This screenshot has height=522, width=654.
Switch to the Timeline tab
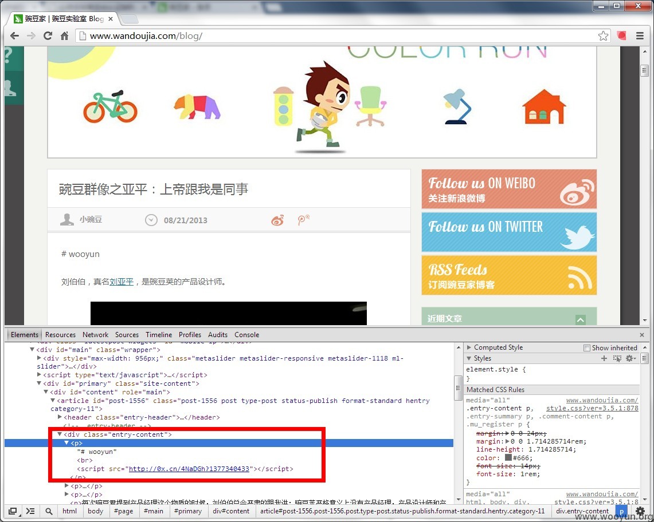[159, 335]
